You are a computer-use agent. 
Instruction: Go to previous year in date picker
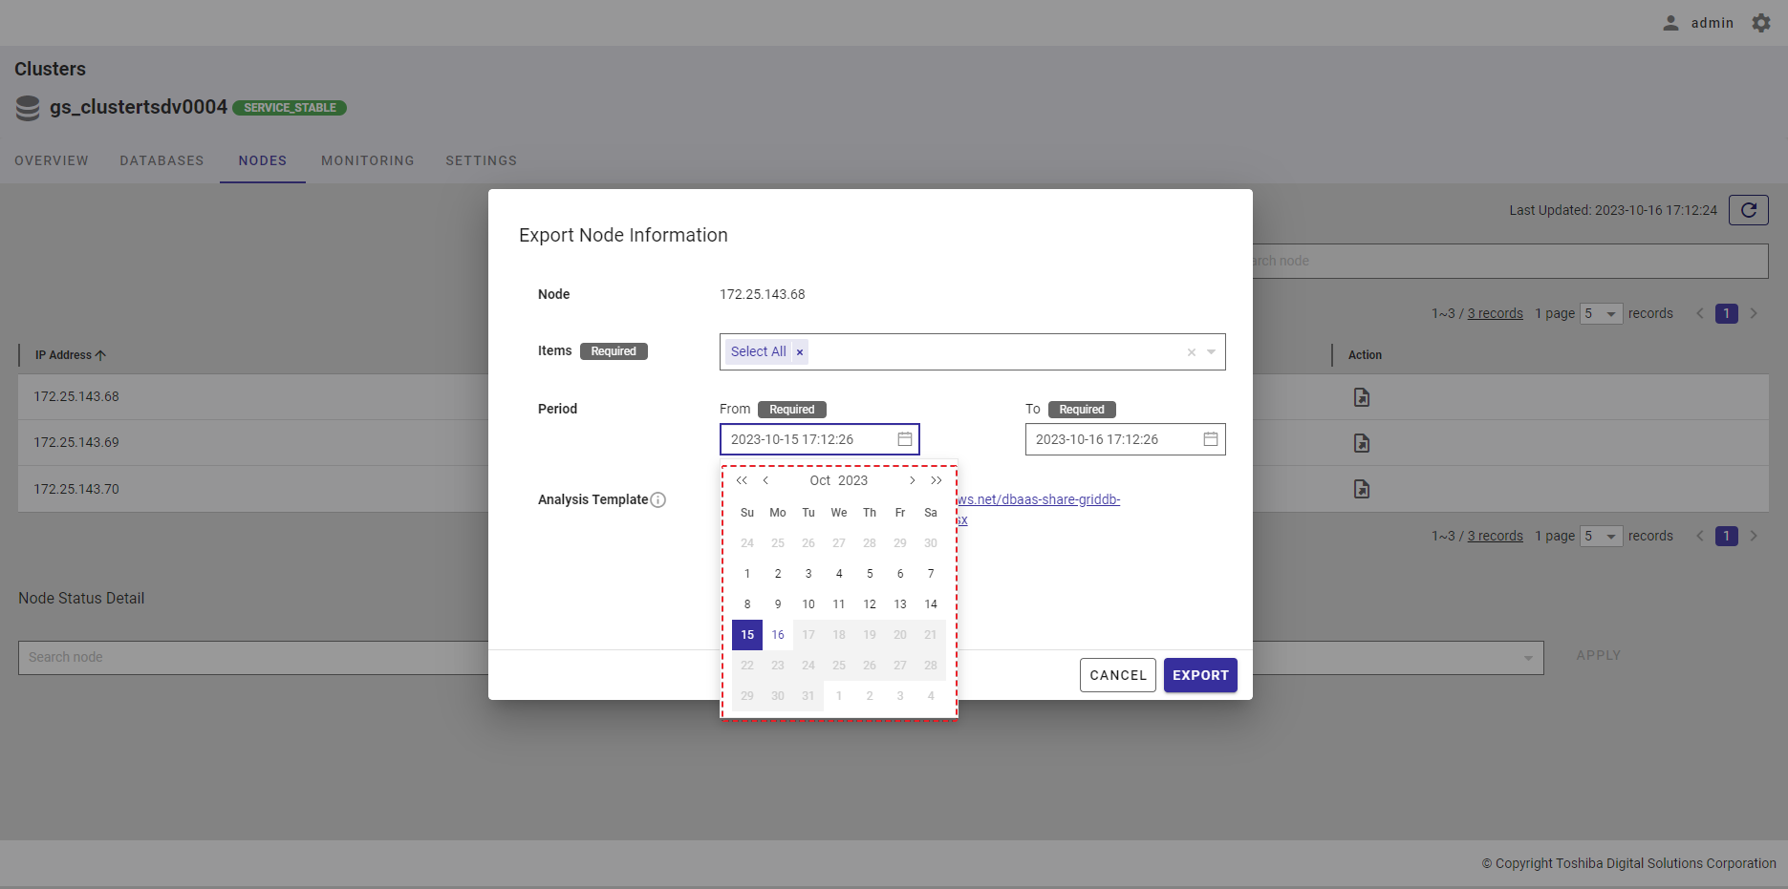click(742, 480)
